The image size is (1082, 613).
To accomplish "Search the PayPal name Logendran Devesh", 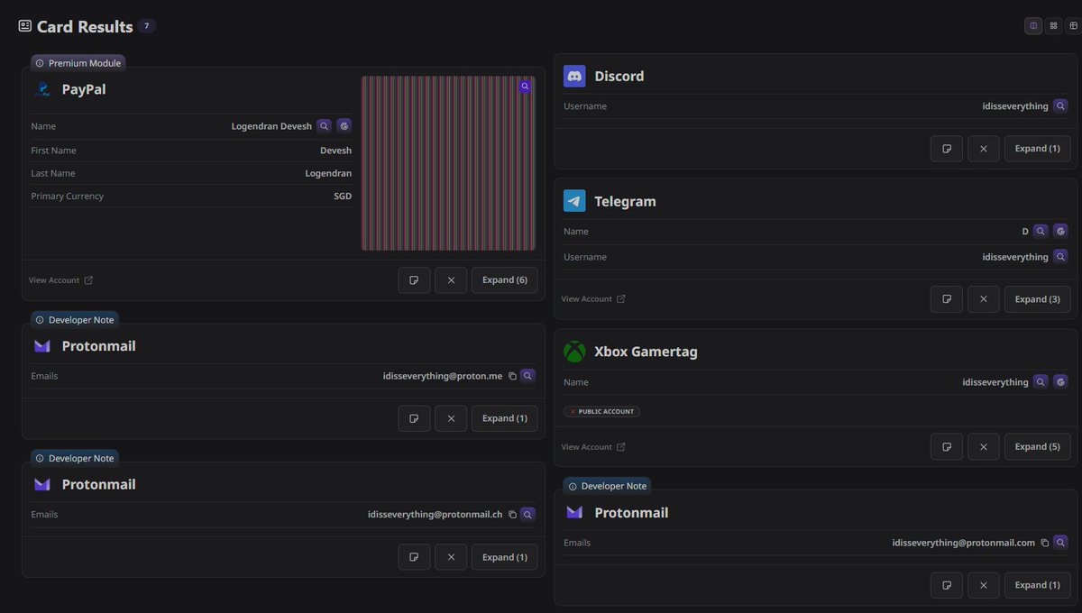I will [x=324, y=126].
